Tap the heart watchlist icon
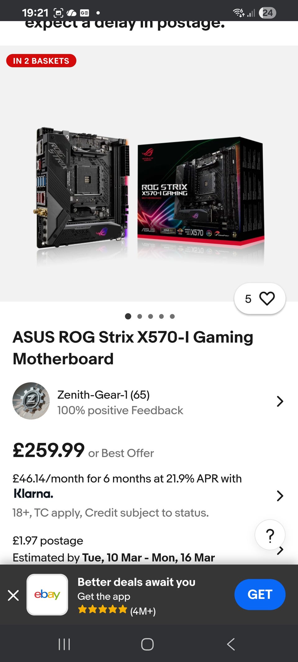 click(x=267, y=299)
